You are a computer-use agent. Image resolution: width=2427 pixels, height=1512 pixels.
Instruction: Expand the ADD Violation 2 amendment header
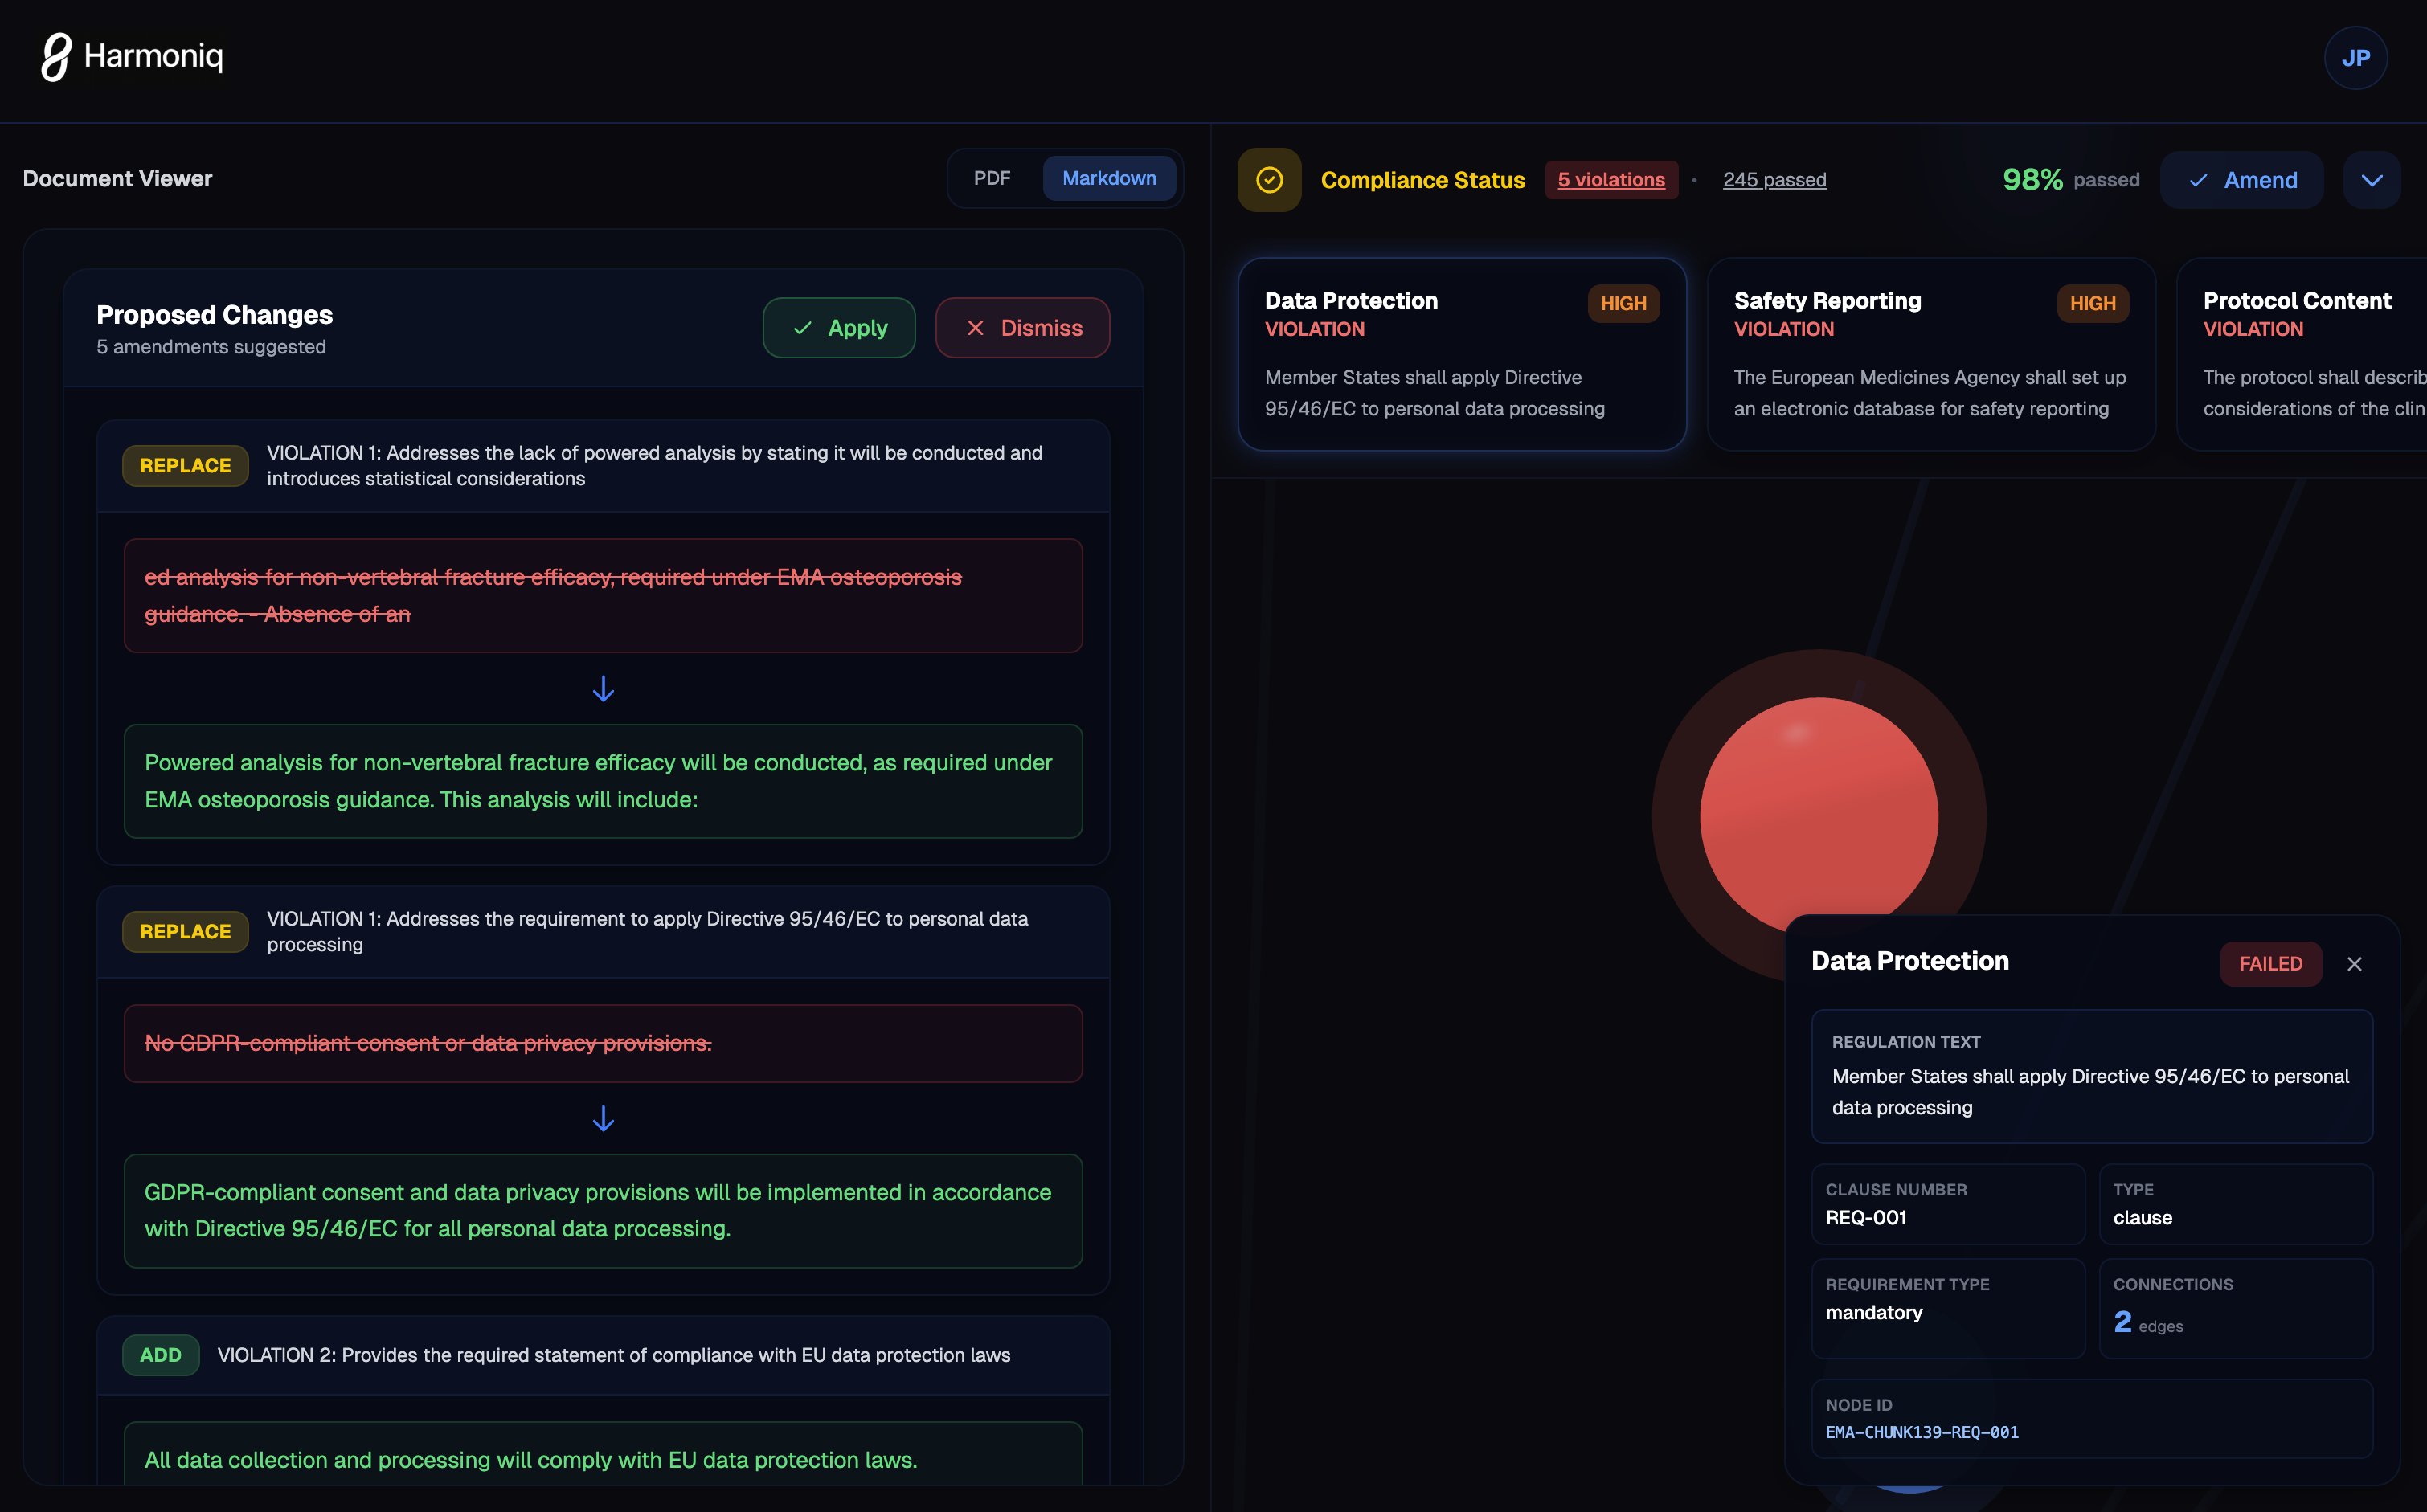(x=613, y=1355)
